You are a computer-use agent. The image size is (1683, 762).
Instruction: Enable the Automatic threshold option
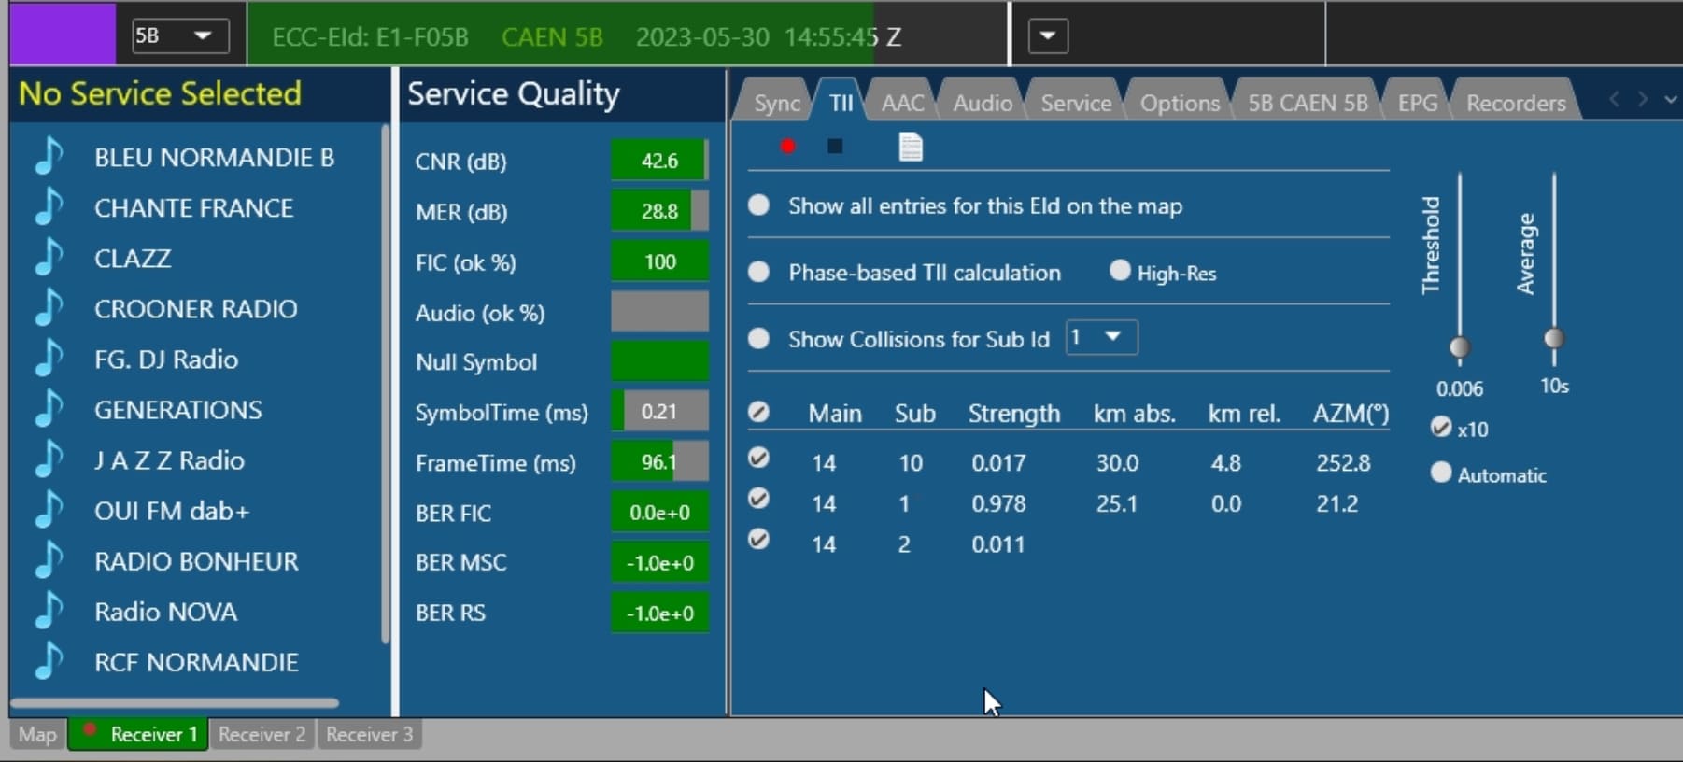(x=1441, y=473)
